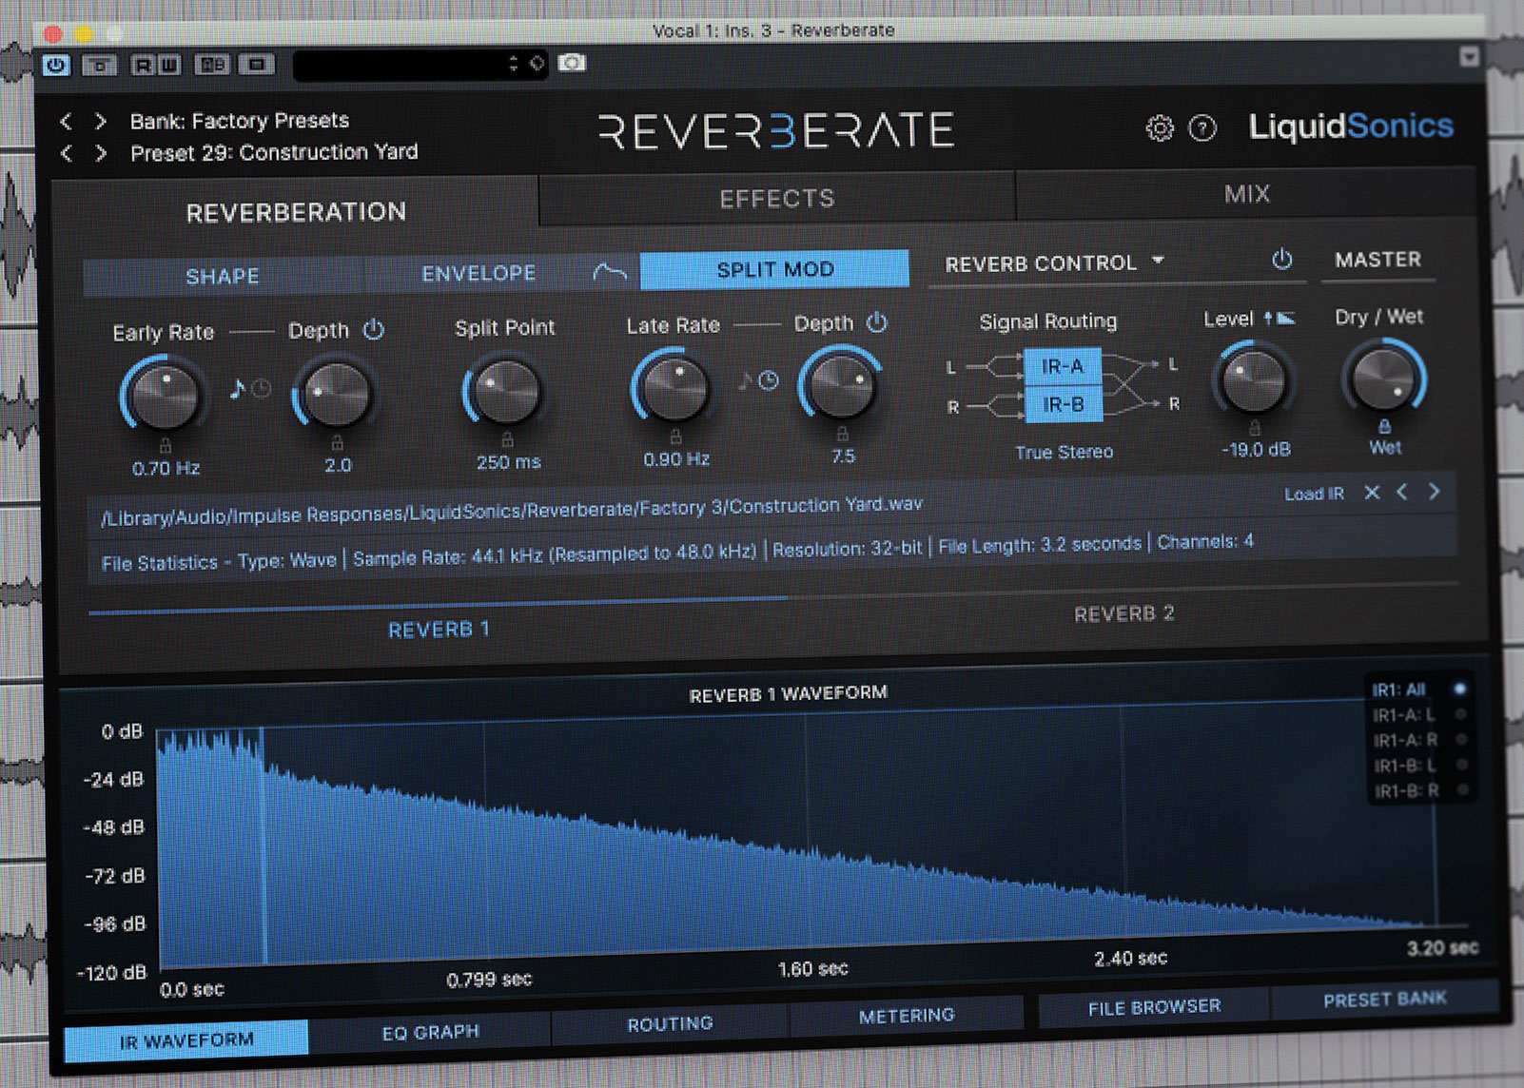1524x1088 pixels.
Task: Open top-right host window menu arrow
Action: [1469, 56]
